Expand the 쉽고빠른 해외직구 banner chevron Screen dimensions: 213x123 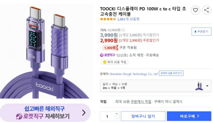click(84, 113)
